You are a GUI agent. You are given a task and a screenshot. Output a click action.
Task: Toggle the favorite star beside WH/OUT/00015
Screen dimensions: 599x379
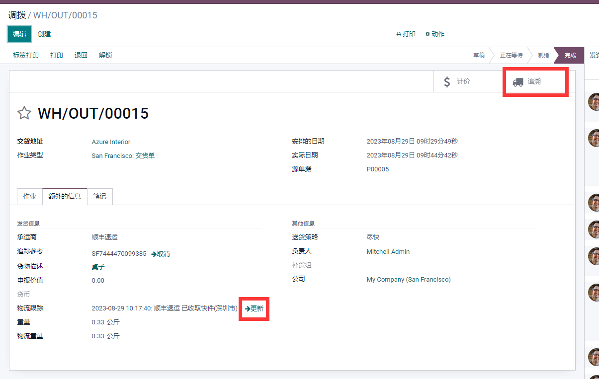(24, 113)
